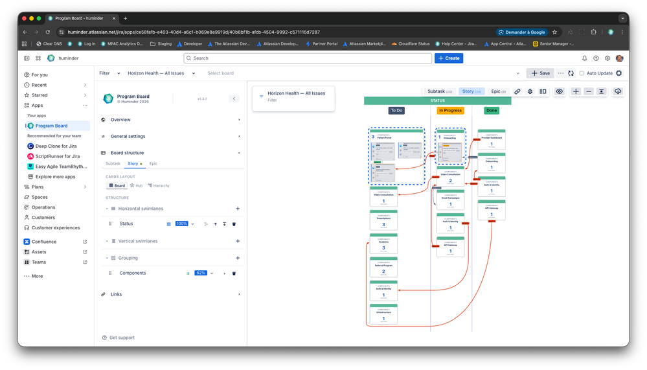Open the gear settings next to Auto Update
The height and width of the screenshot is (370, 647).
pyautogui.click(x=619, y=73)
